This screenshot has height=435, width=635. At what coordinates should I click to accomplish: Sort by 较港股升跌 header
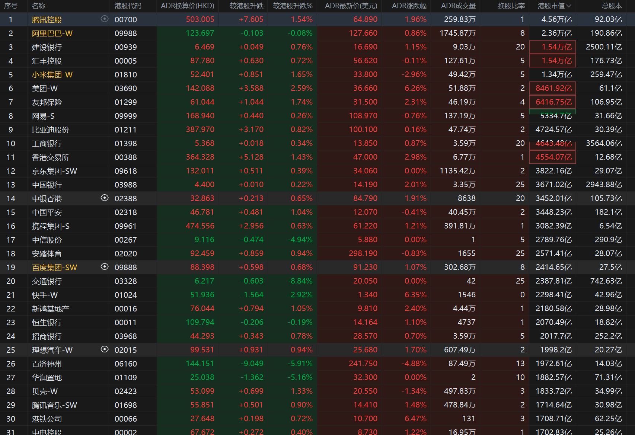tap(246, 6)
